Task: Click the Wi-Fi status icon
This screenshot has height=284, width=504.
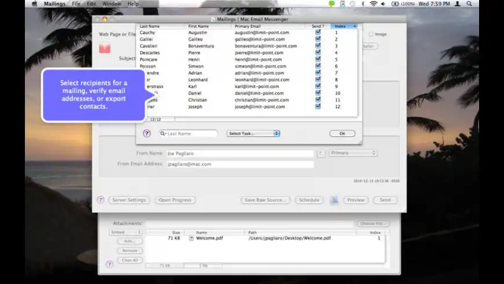Action: click(x=373, y=4)
